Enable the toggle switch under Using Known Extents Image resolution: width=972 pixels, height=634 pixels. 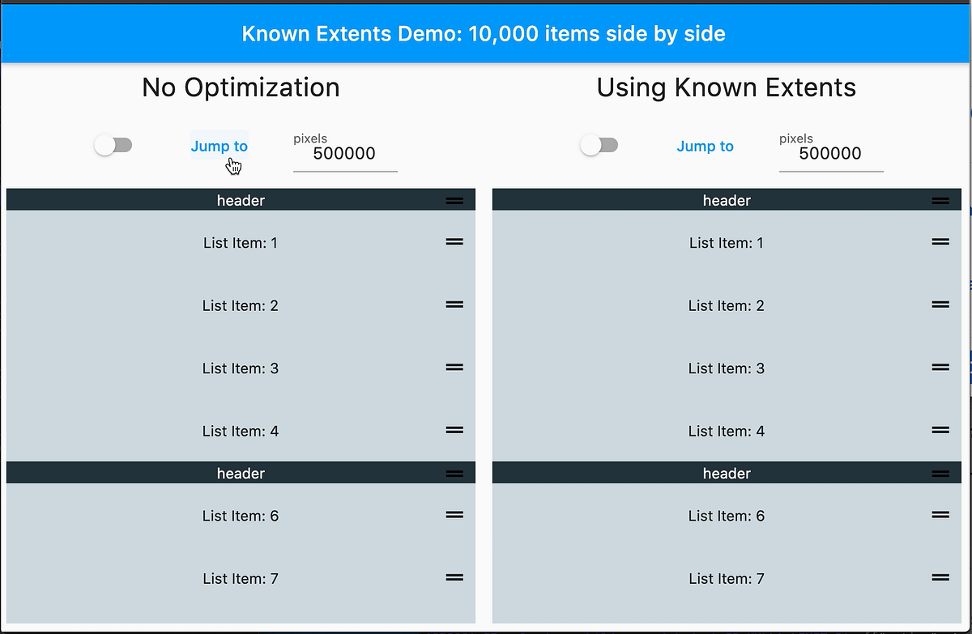click(x=599, y=144)
